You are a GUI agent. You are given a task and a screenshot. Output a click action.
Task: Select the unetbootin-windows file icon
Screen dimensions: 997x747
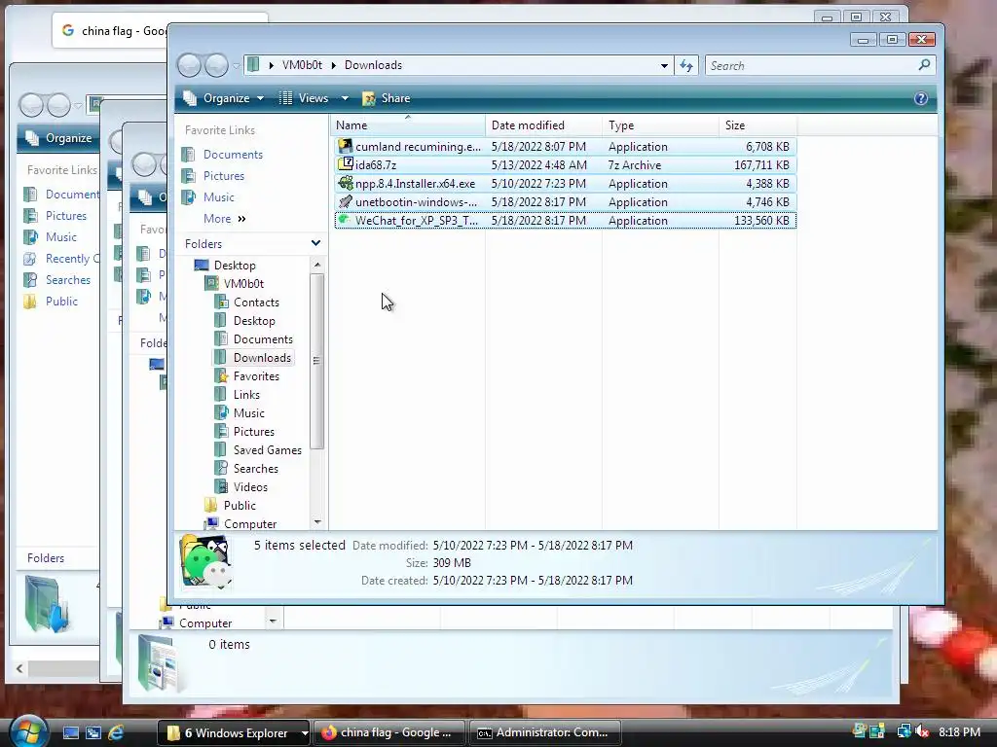[345, 201]
